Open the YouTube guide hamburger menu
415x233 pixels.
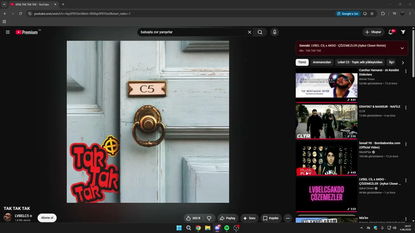point(8,32)
